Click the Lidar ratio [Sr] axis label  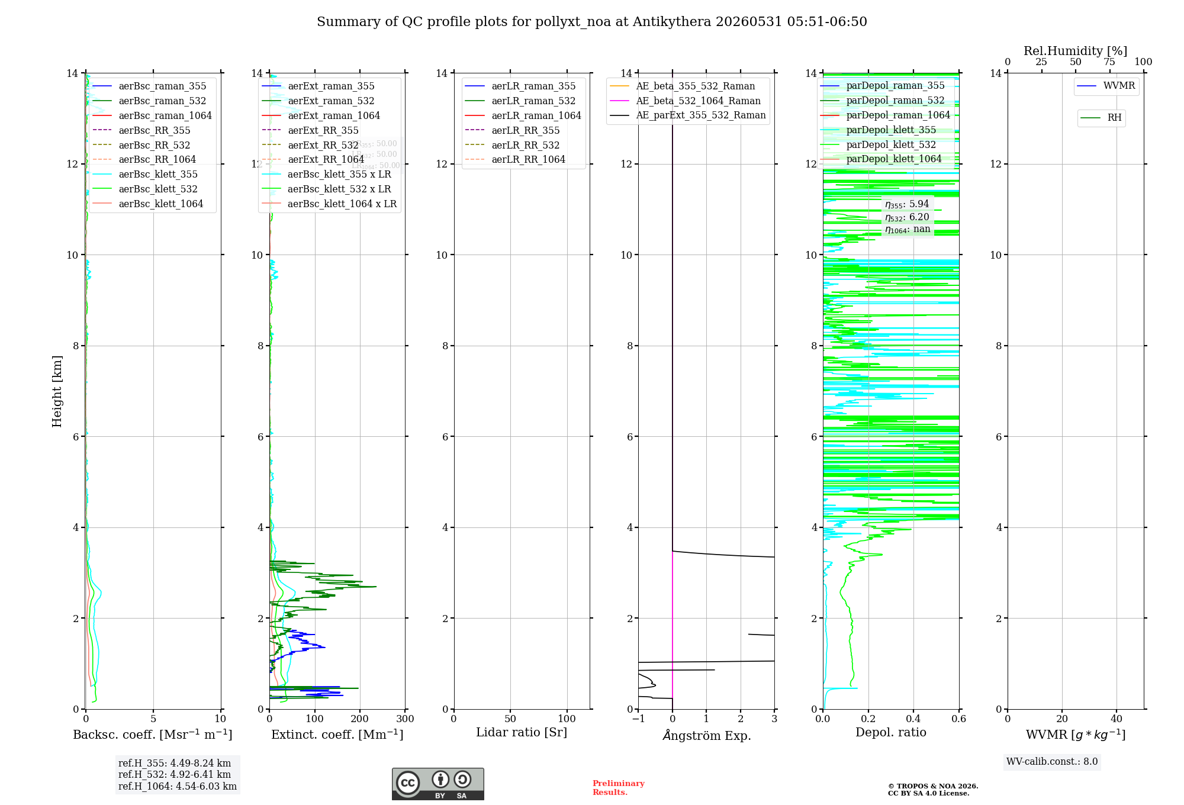click(522, 733)
